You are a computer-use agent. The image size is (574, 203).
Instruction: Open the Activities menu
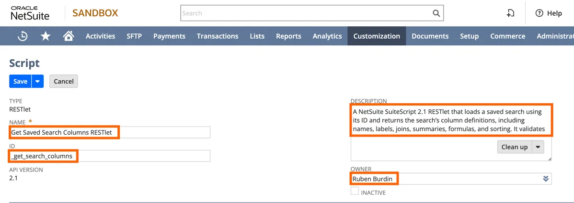tap(100, 36)
